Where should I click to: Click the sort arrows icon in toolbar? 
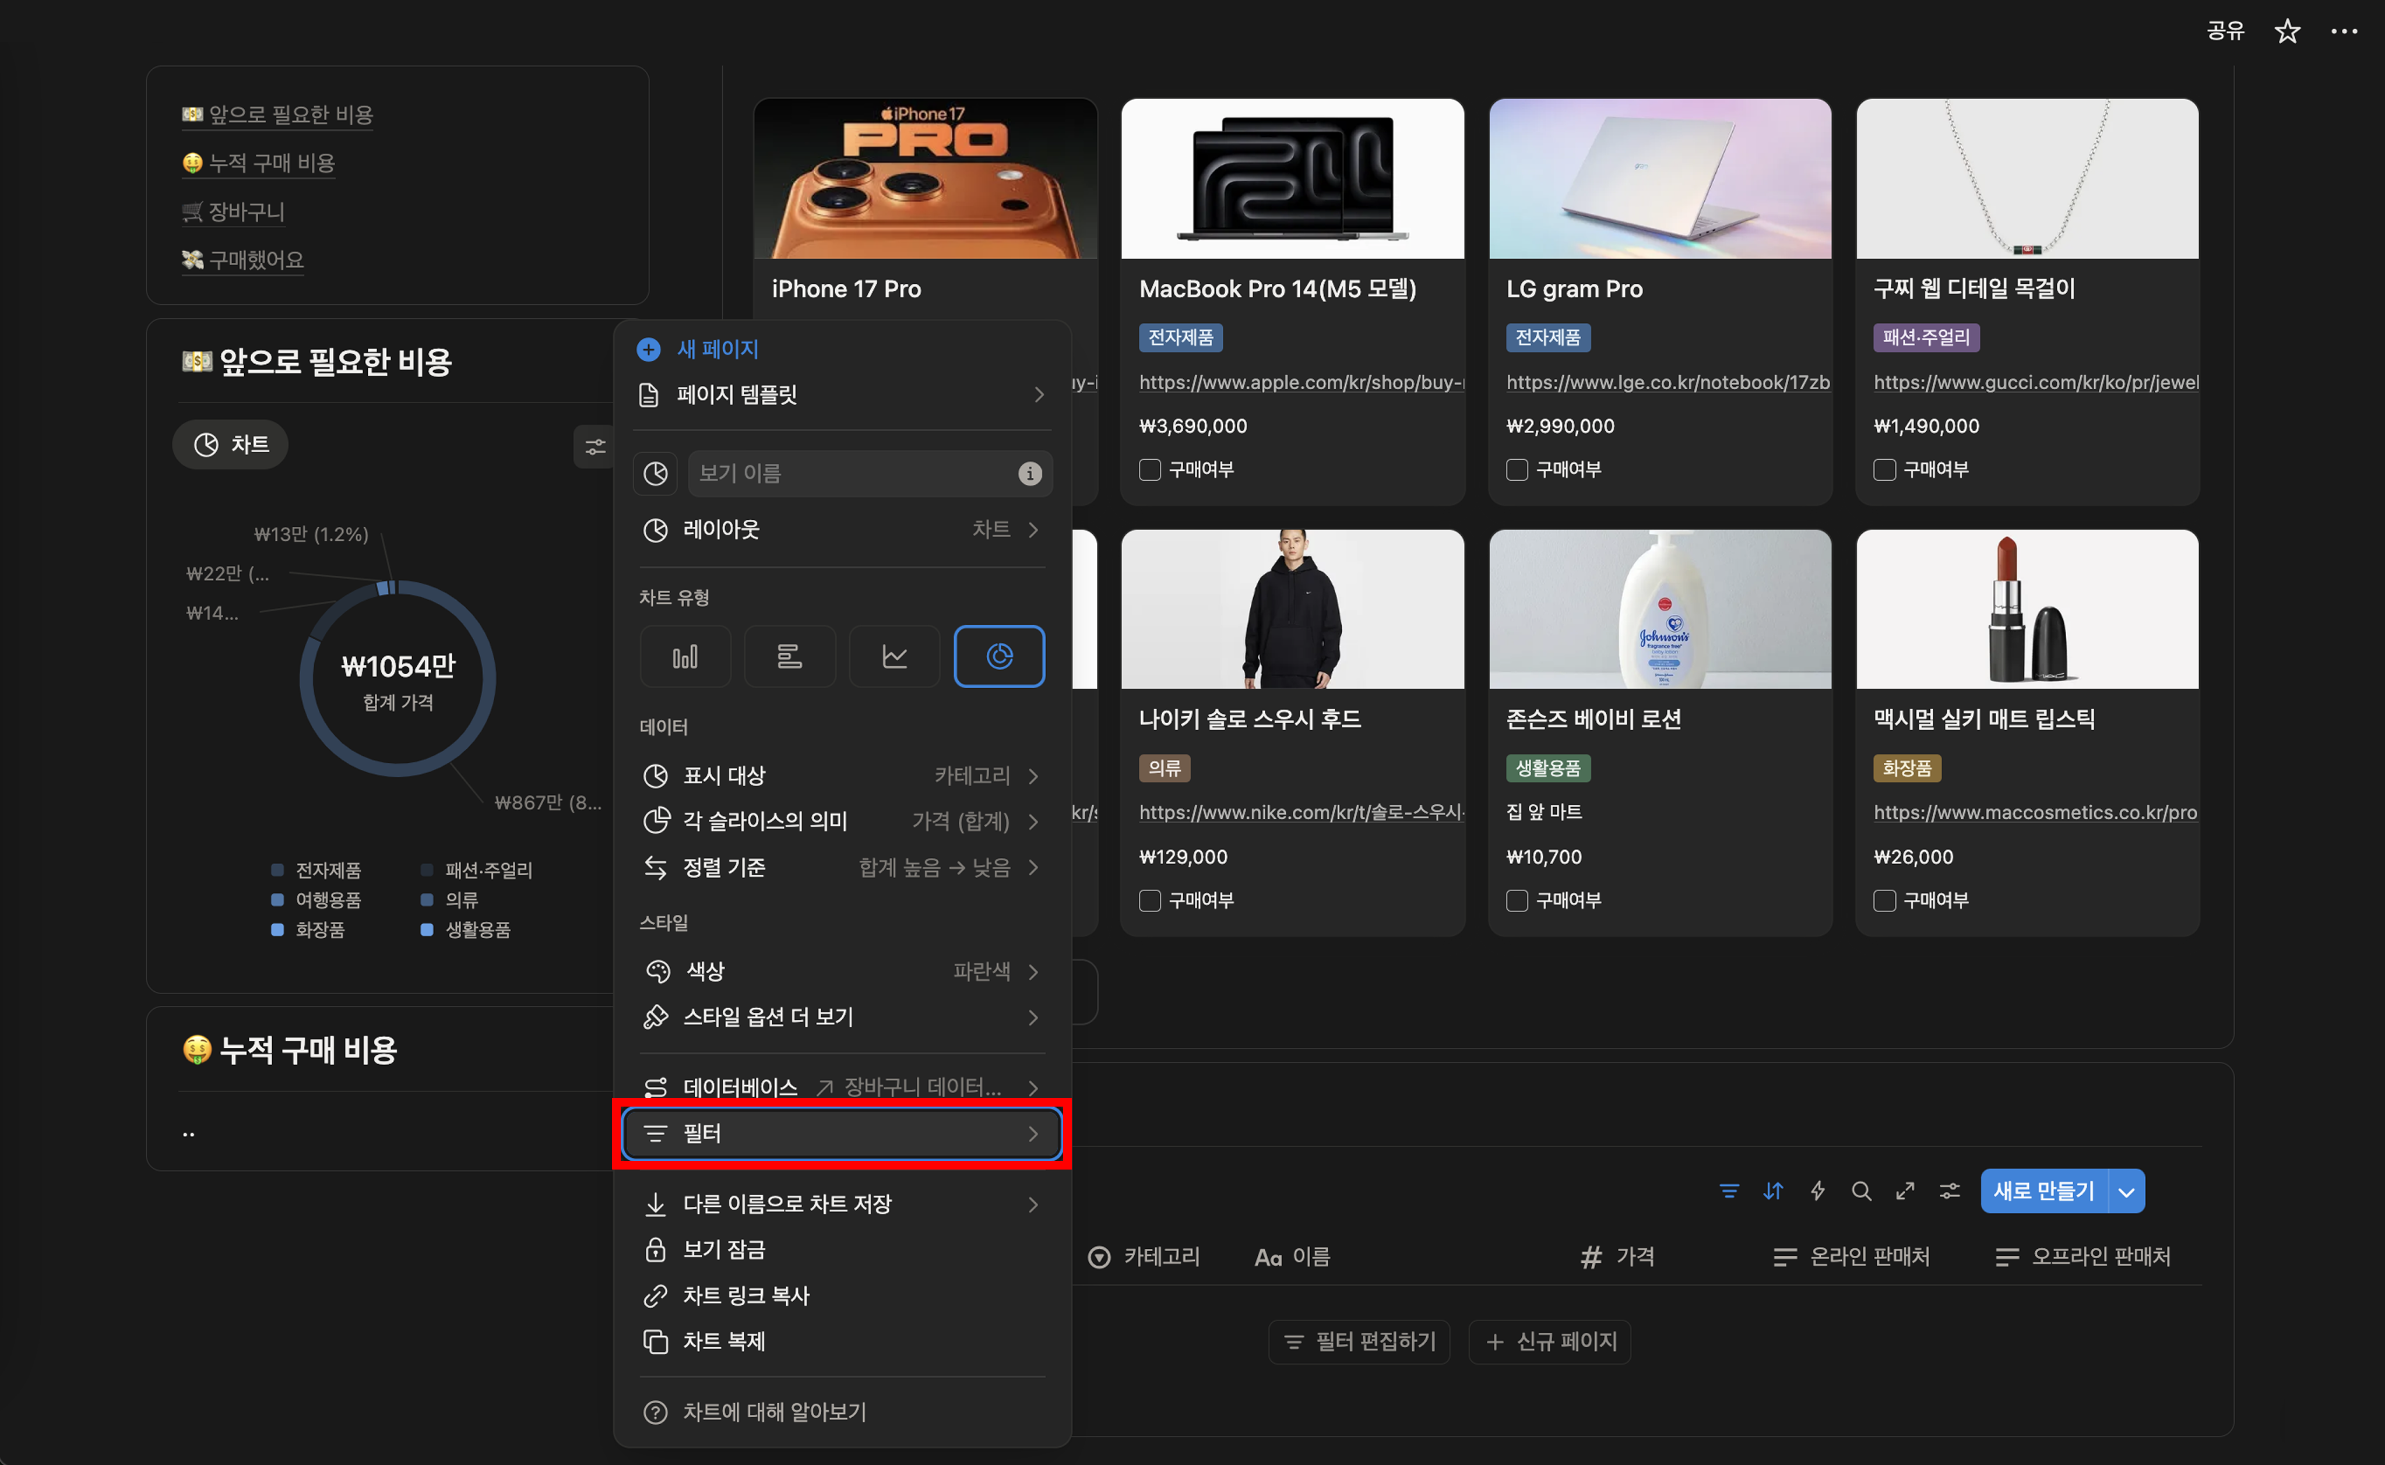click(1772, 1191)
